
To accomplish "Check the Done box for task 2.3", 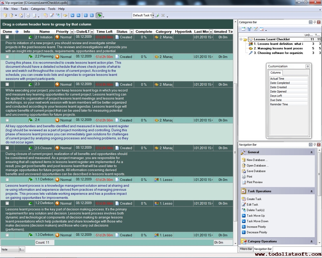I will coord(7,84).
